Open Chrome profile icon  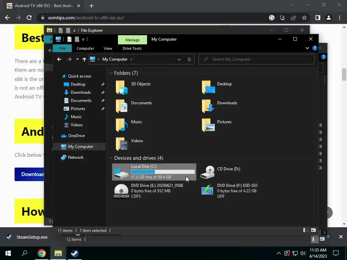tap(329, 18)
